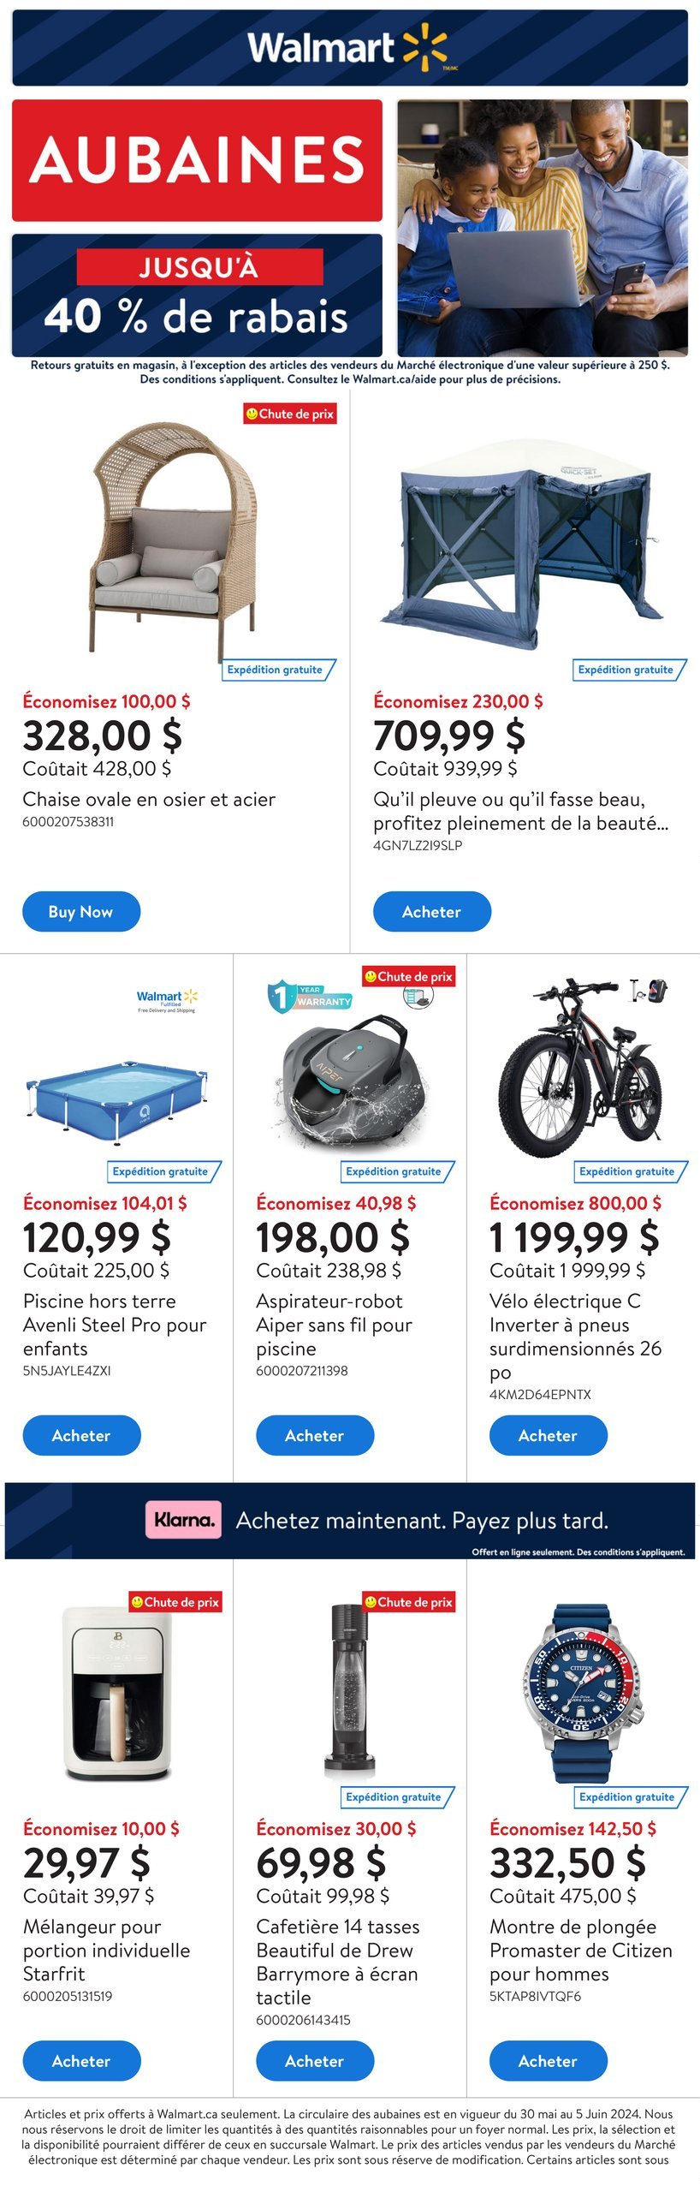Open the blue Quick-Set gazebo image
Screen dimensions: 700x2192
(x=525, y=537)
